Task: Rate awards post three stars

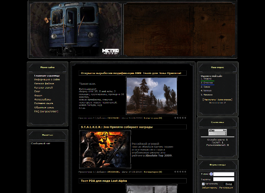Action: pos(181,172)
